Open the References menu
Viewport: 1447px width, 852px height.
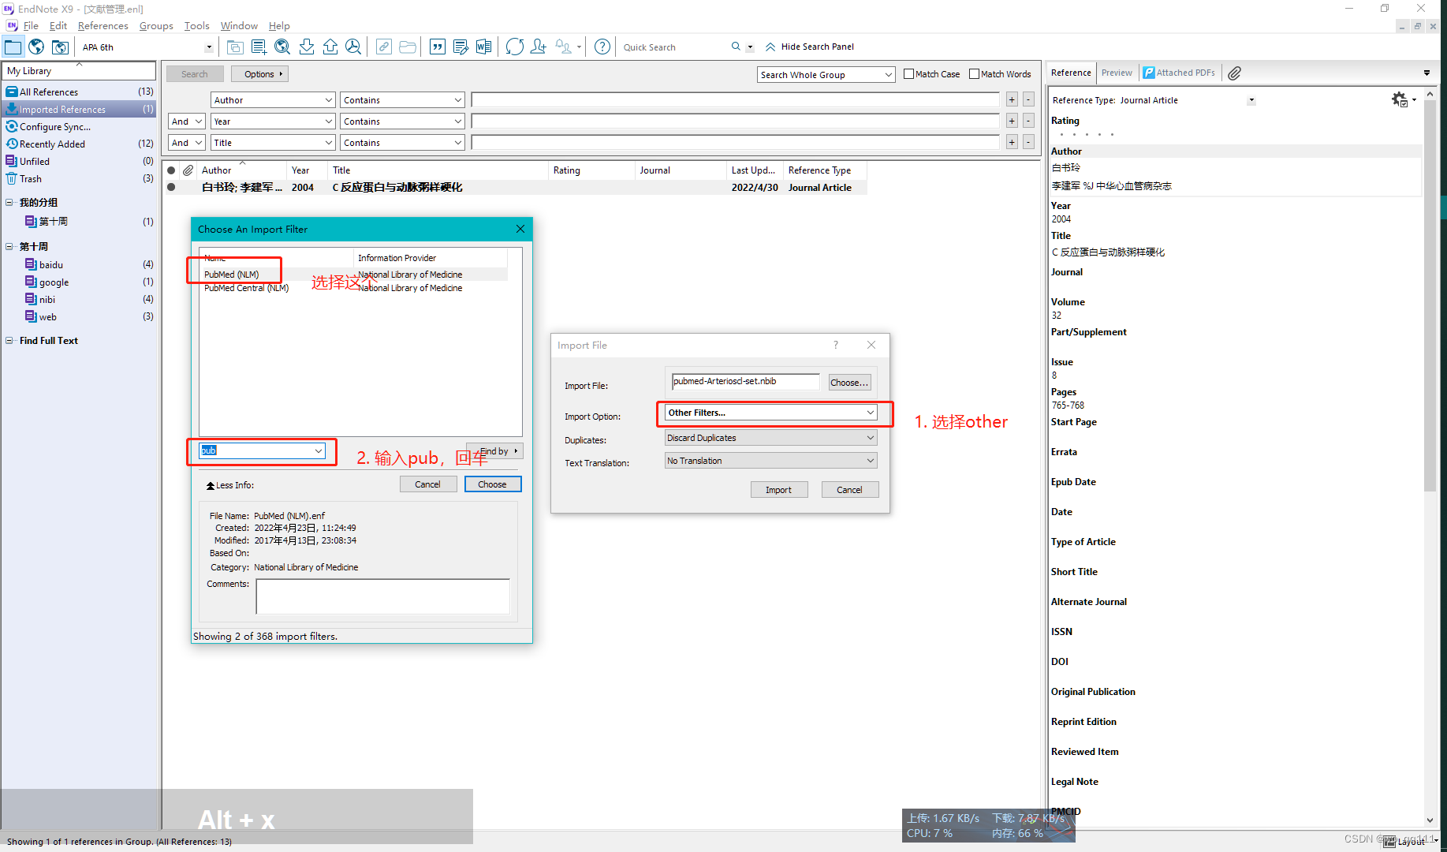pos(103,26)
